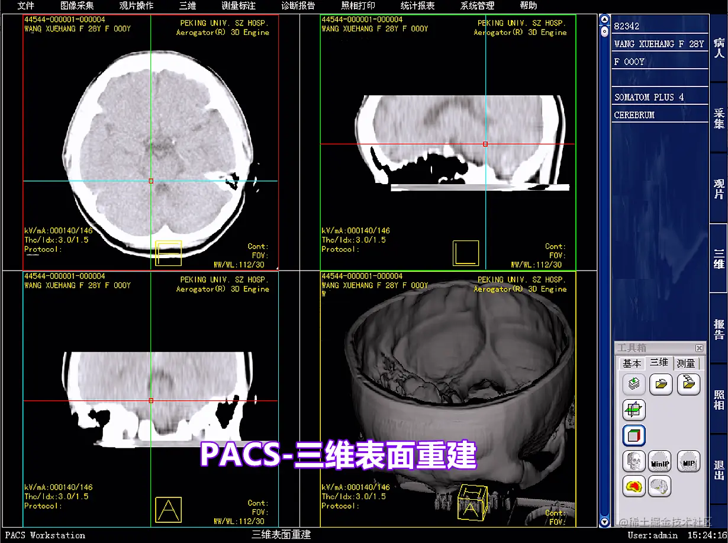The image size is (728, 543).
Task: Activate the MIP rendering tool
Action: 688,461
